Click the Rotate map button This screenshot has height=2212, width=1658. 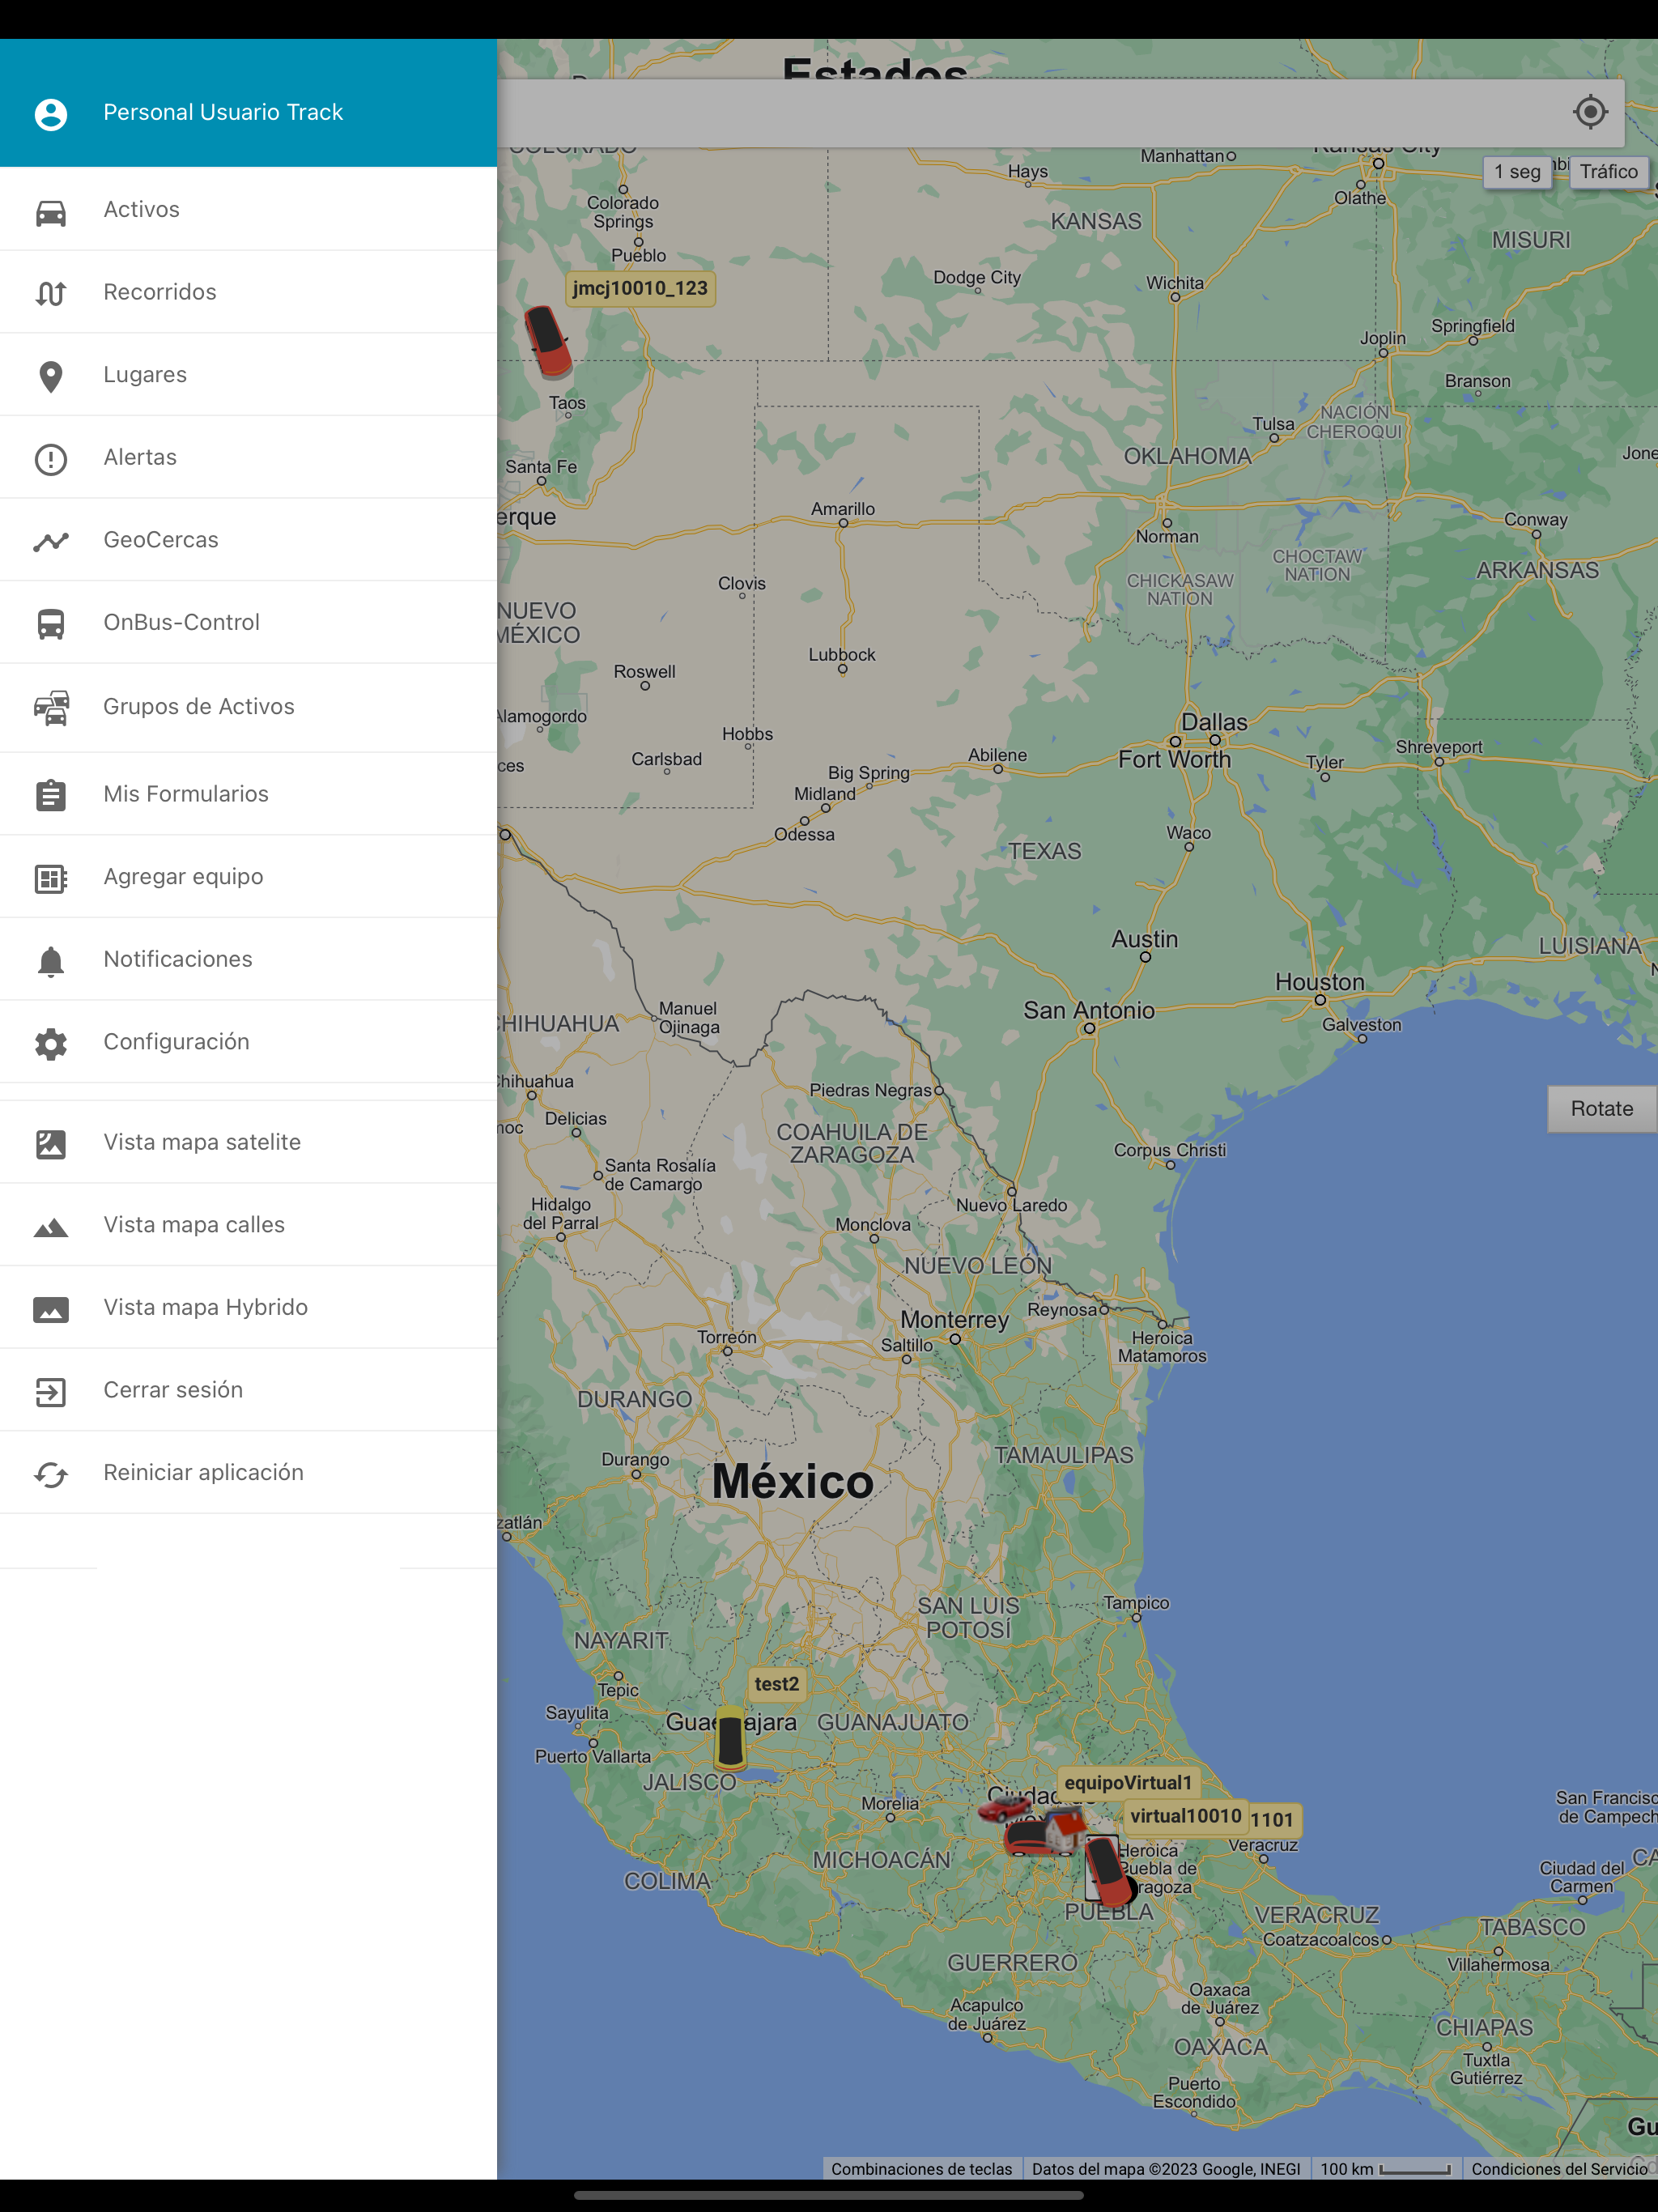click(1601, 1109)
